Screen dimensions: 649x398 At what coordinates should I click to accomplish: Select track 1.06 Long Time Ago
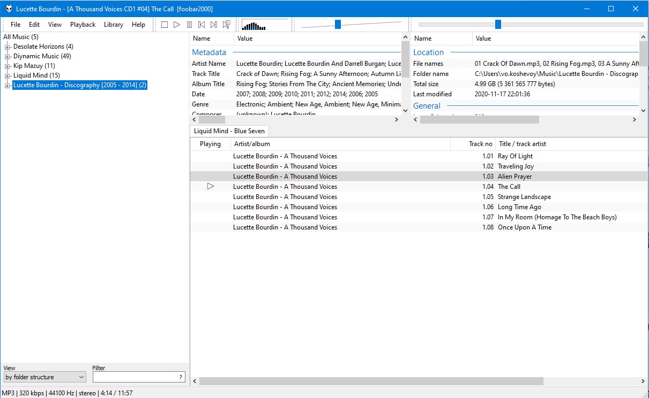click(419, 207)
